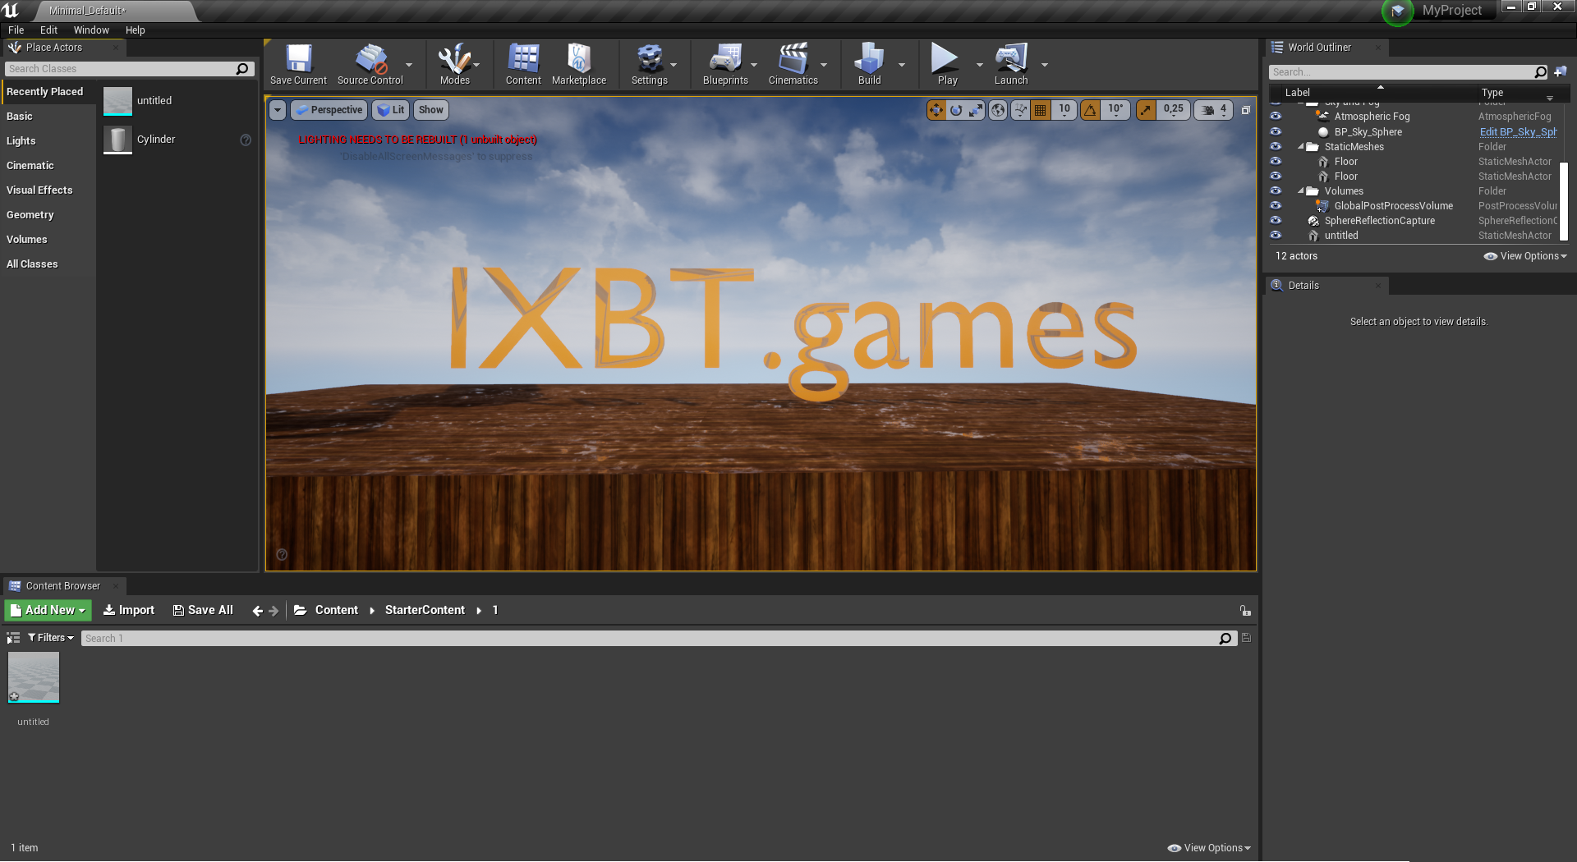The height and width of the screenshot is (862, 1577).
Task: Toggle visibility of the untitled actor
Action: tap(1276, 236)
